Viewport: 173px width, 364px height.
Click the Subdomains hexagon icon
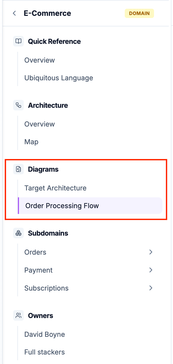pyautogui.click(x=18, y=233)
